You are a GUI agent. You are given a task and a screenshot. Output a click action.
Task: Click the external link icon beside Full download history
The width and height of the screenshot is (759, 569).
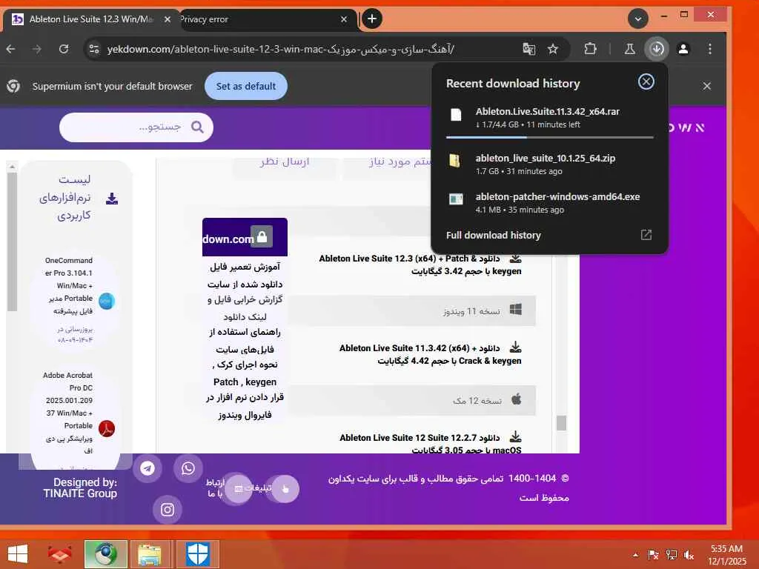pyautogui.click(x=646, y=235)
